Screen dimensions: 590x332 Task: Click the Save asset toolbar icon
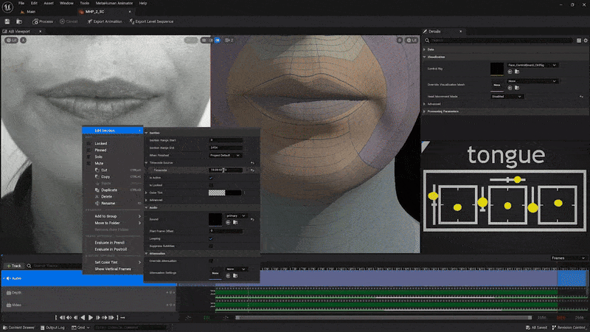7,21
